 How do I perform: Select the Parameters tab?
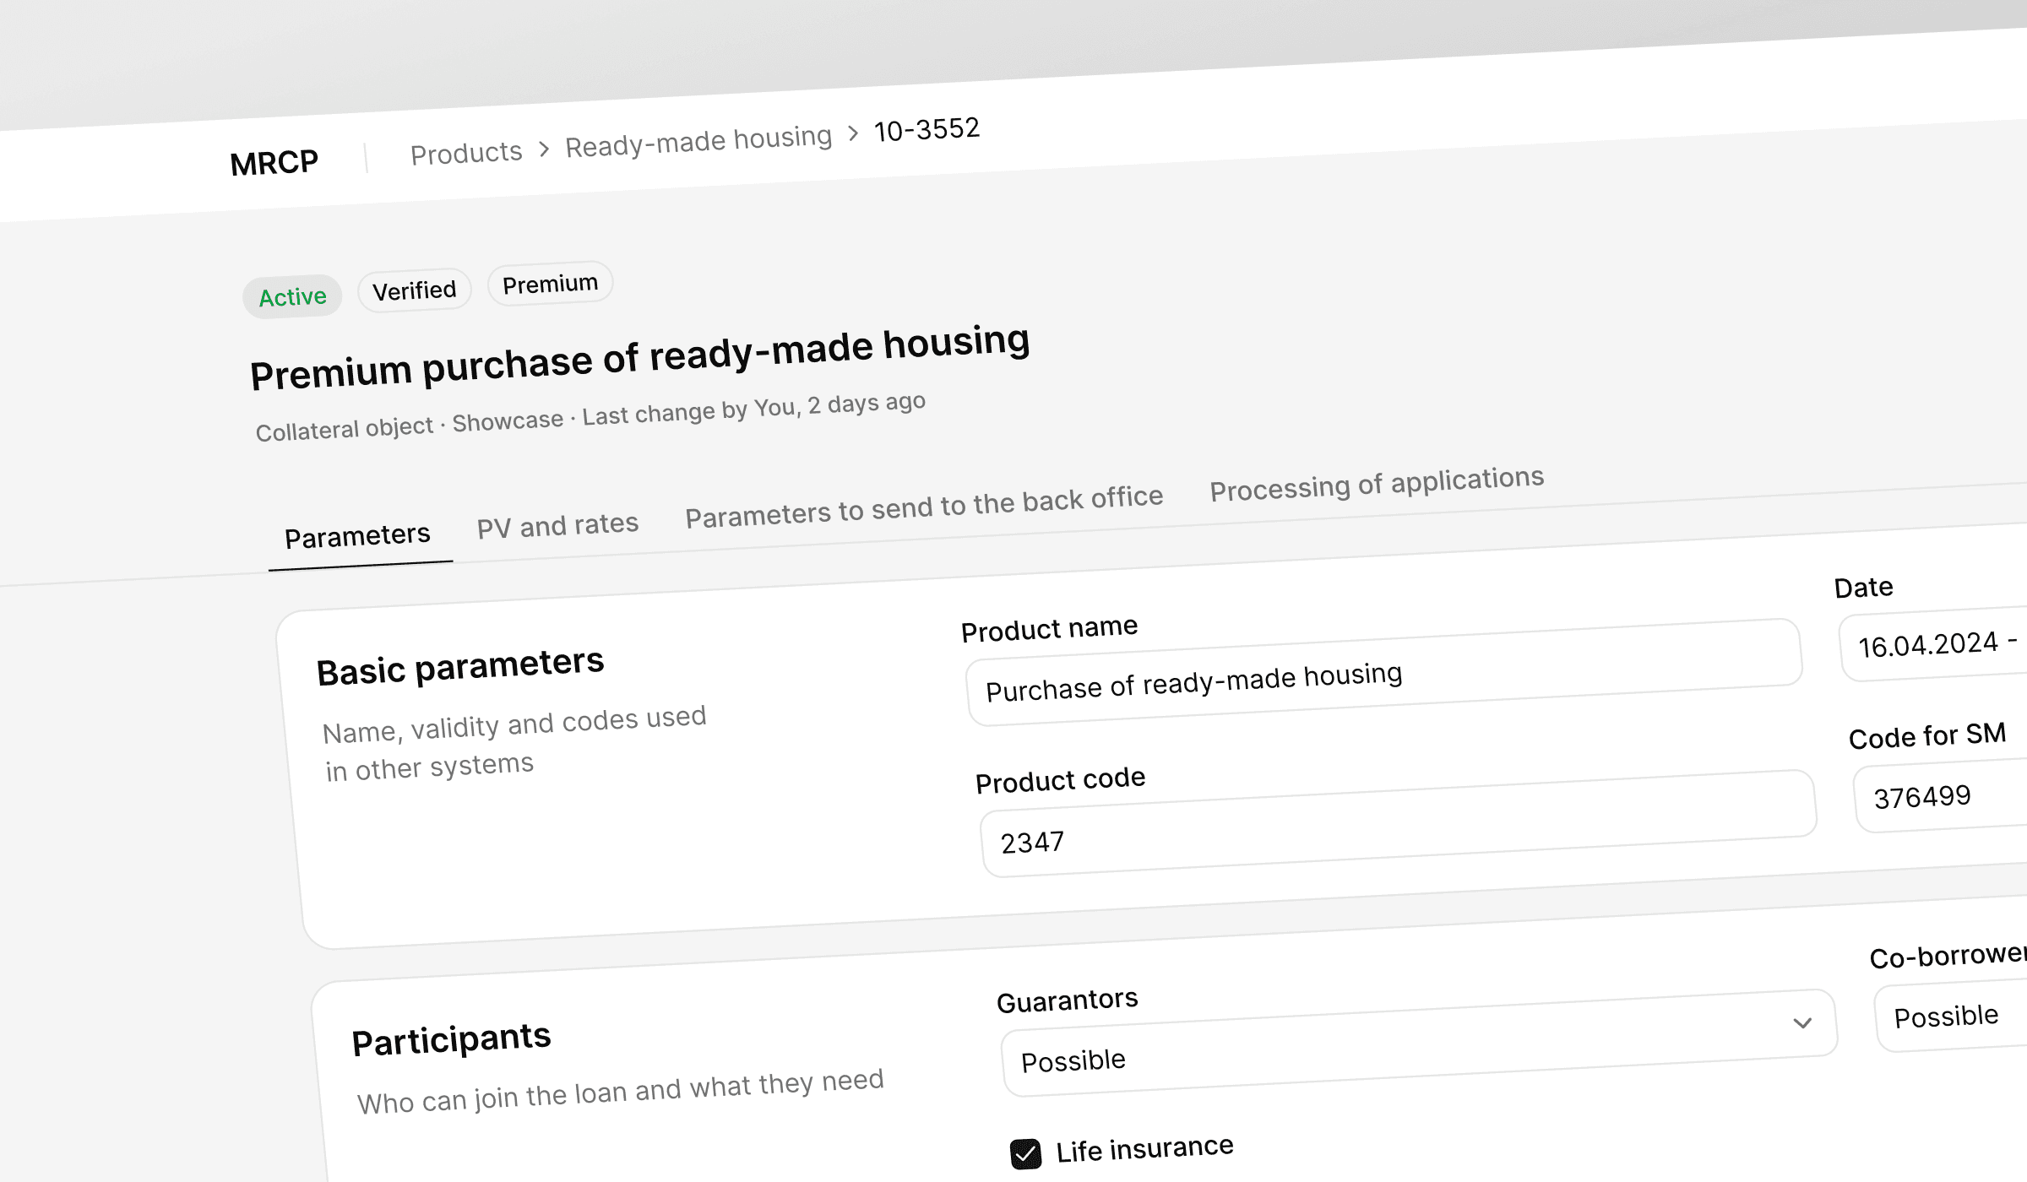(x=357, y=535)
